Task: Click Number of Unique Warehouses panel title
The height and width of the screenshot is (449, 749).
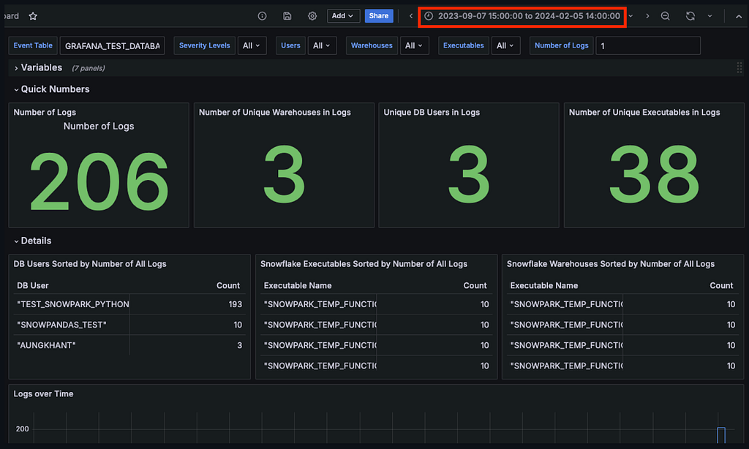Action: pos(275,113)
